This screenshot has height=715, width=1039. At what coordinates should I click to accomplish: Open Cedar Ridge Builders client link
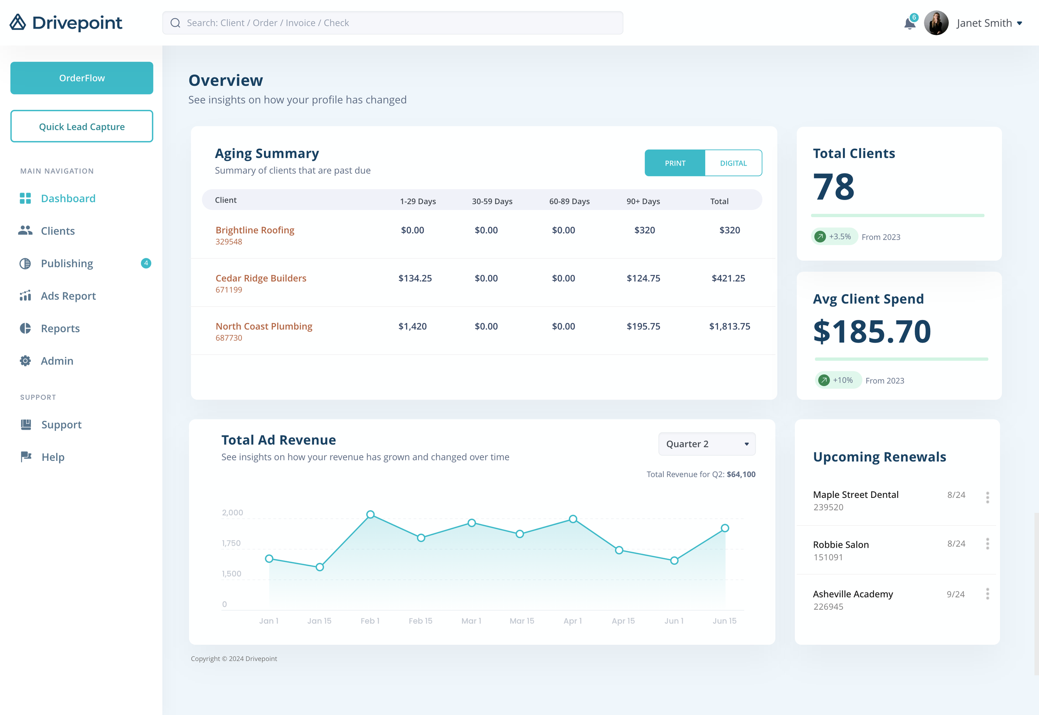pyautogui.click(x=261, y=278)
